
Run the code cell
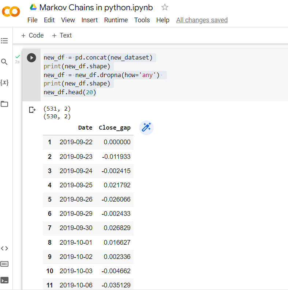(x=31, y=58)
